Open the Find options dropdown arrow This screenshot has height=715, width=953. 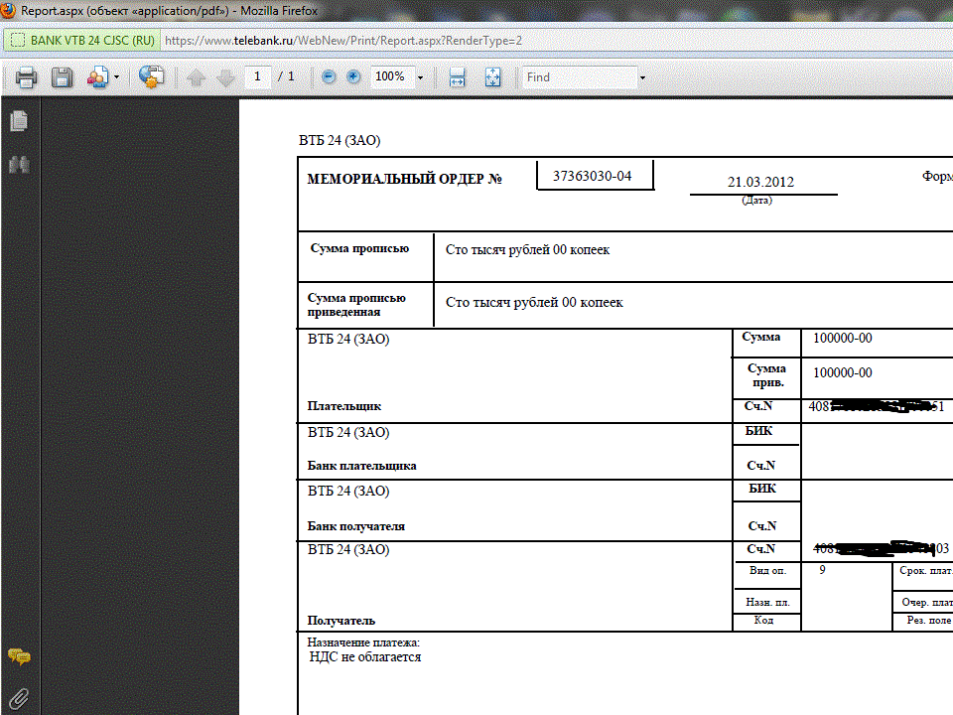(642, 77)
